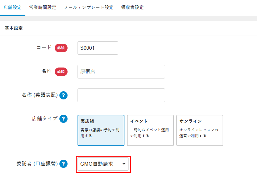Image resolution: width=257 pixels, height=176 pixels.
Task: Select the 実店舗 store type option
Action: pyautogui.click(x=101, y=130)
